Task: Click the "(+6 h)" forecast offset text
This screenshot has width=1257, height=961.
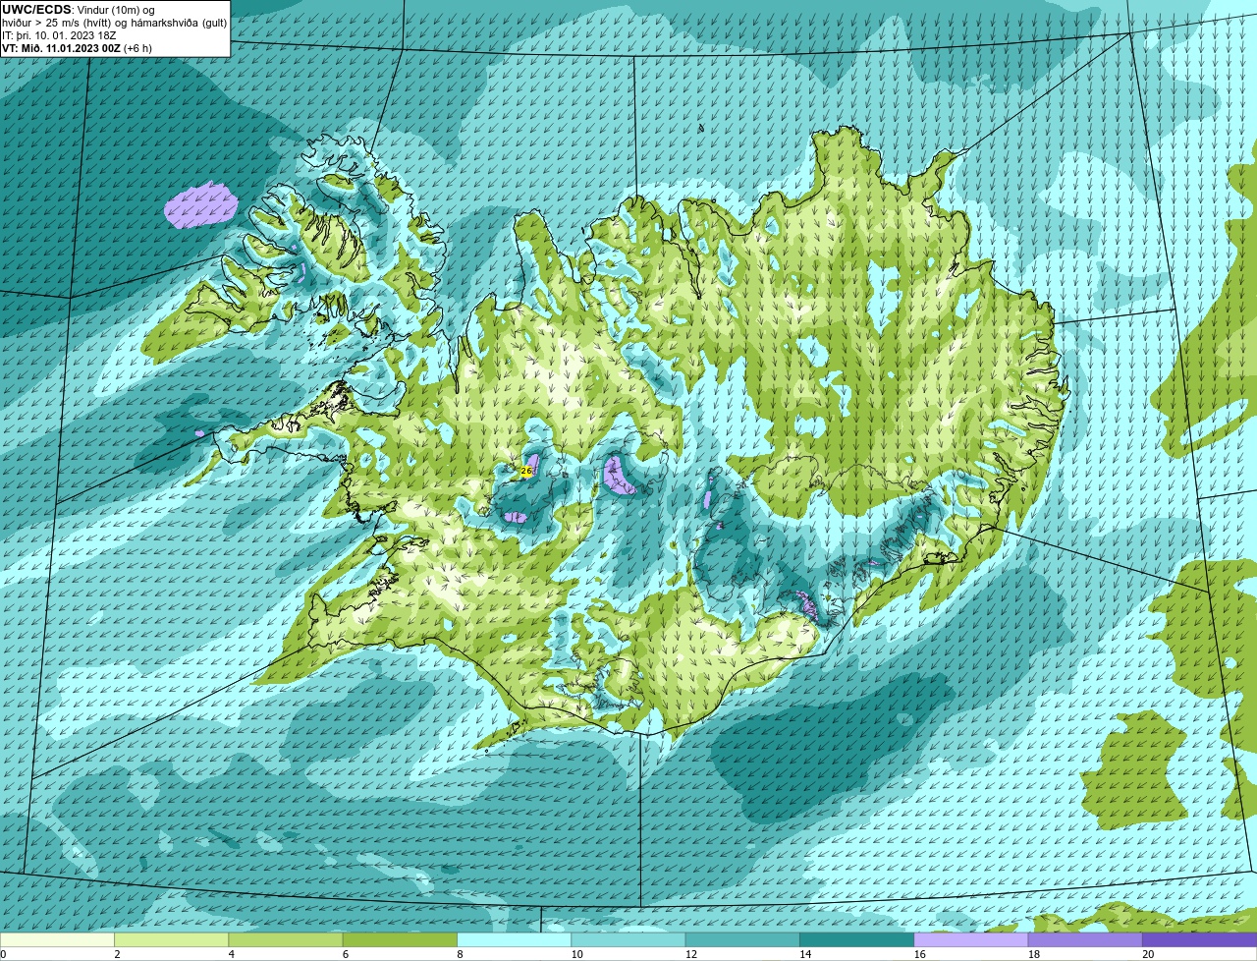Action: click(137, 48)
